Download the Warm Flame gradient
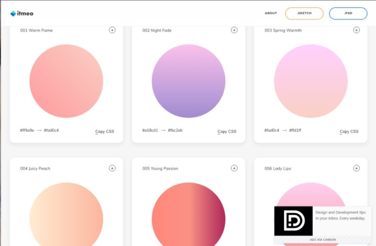The image size is (376, 246). point(112,30)
